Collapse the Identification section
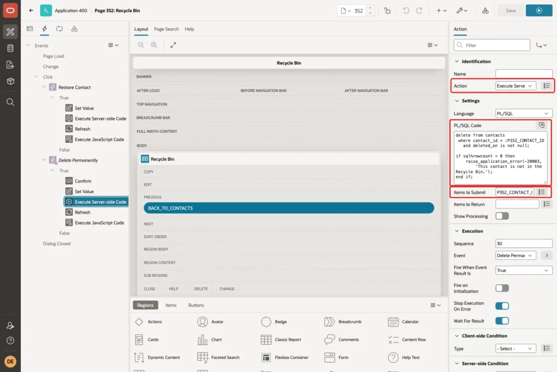Viewport: 557px width, 372px height. click(457, 61)
